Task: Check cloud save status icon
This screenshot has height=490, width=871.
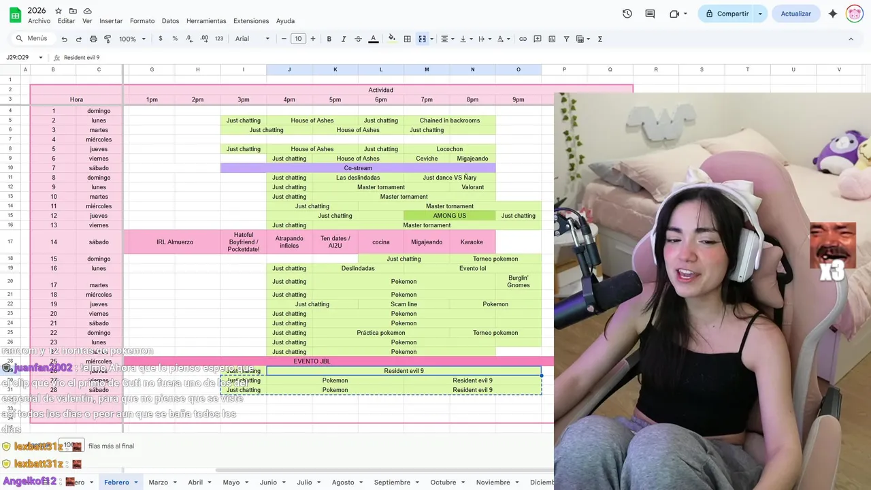Action: point(87,11)
